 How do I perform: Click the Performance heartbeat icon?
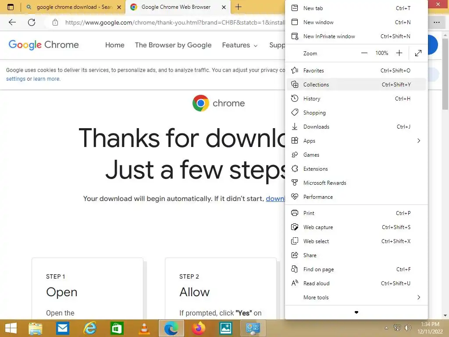pyautogui.click(x=295, y=197)
